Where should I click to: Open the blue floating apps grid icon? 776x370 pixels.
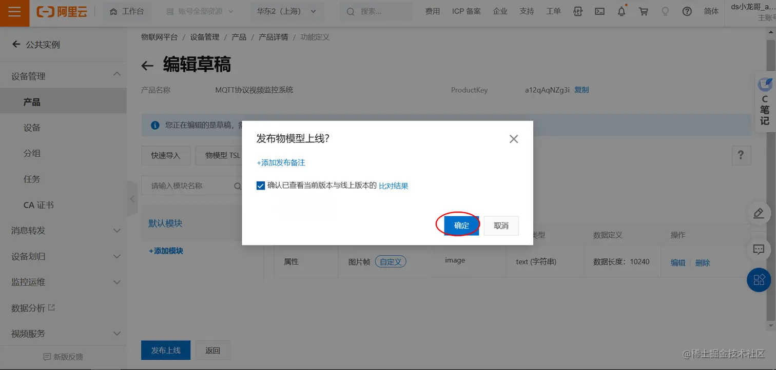[759, 280]
